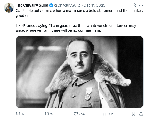This screenshot has width=147, height=119.
Task: Bookmark the post with bookmark icon
Action: (133, 114)
